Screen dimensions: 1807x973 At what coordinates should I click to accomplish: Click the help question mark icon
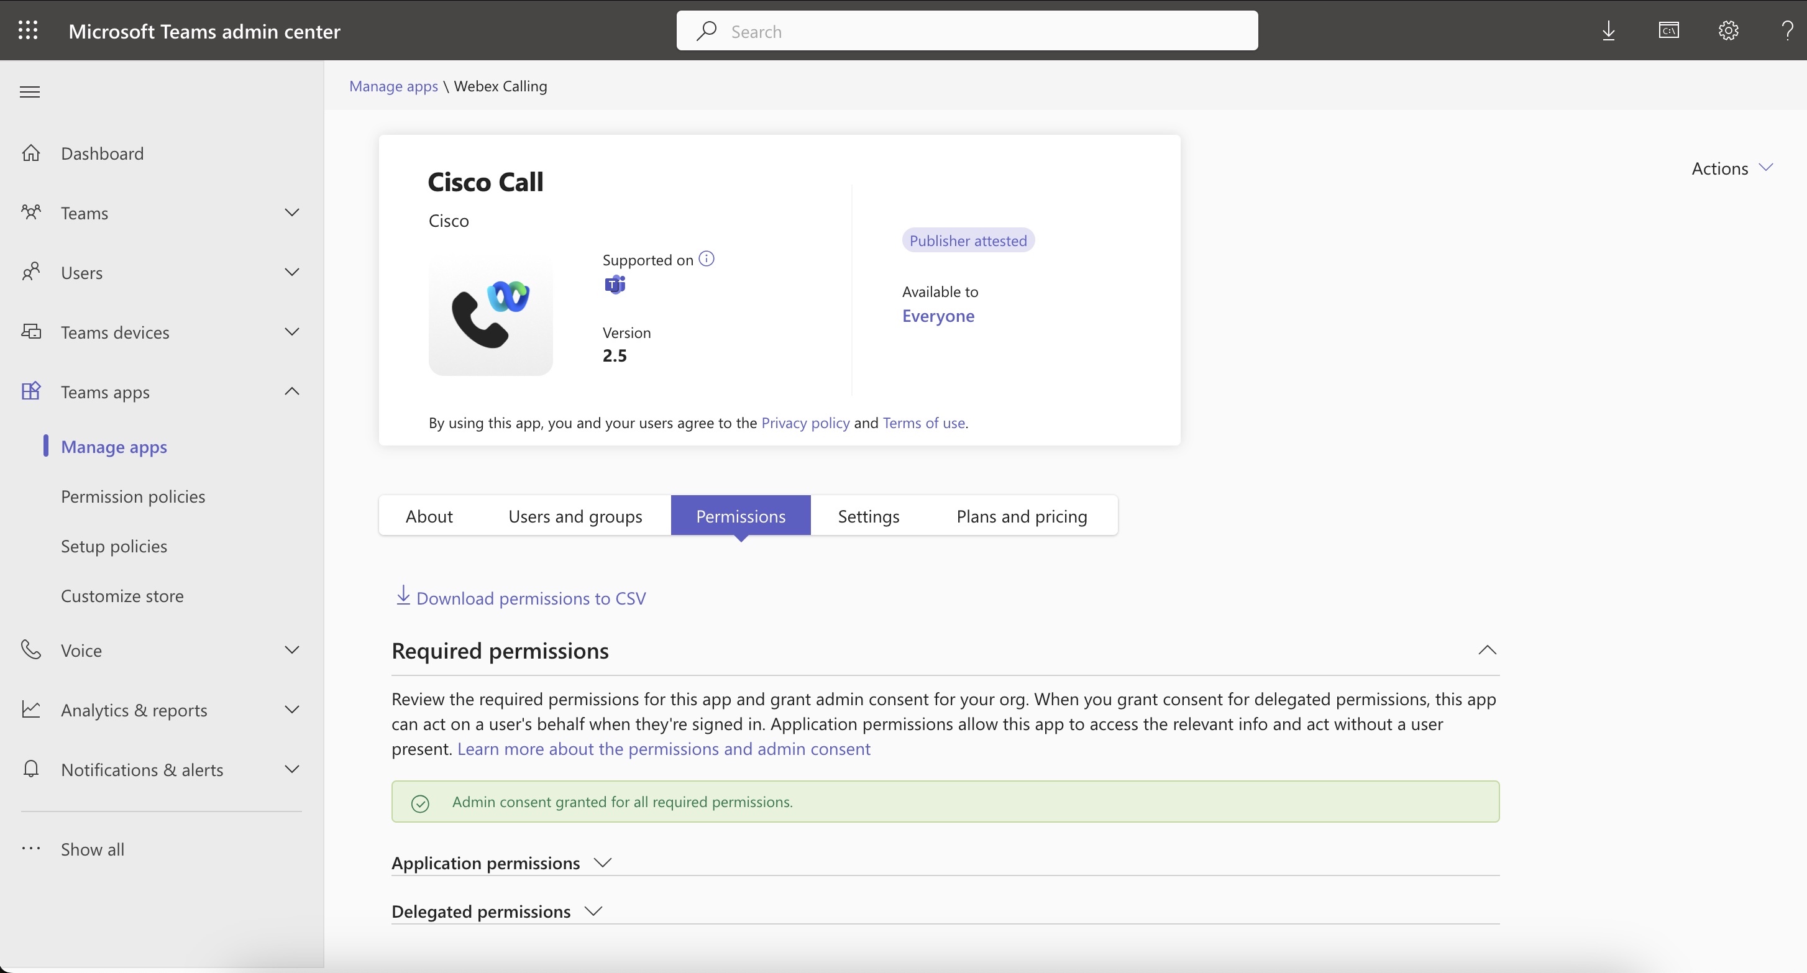coord(1786,30)
